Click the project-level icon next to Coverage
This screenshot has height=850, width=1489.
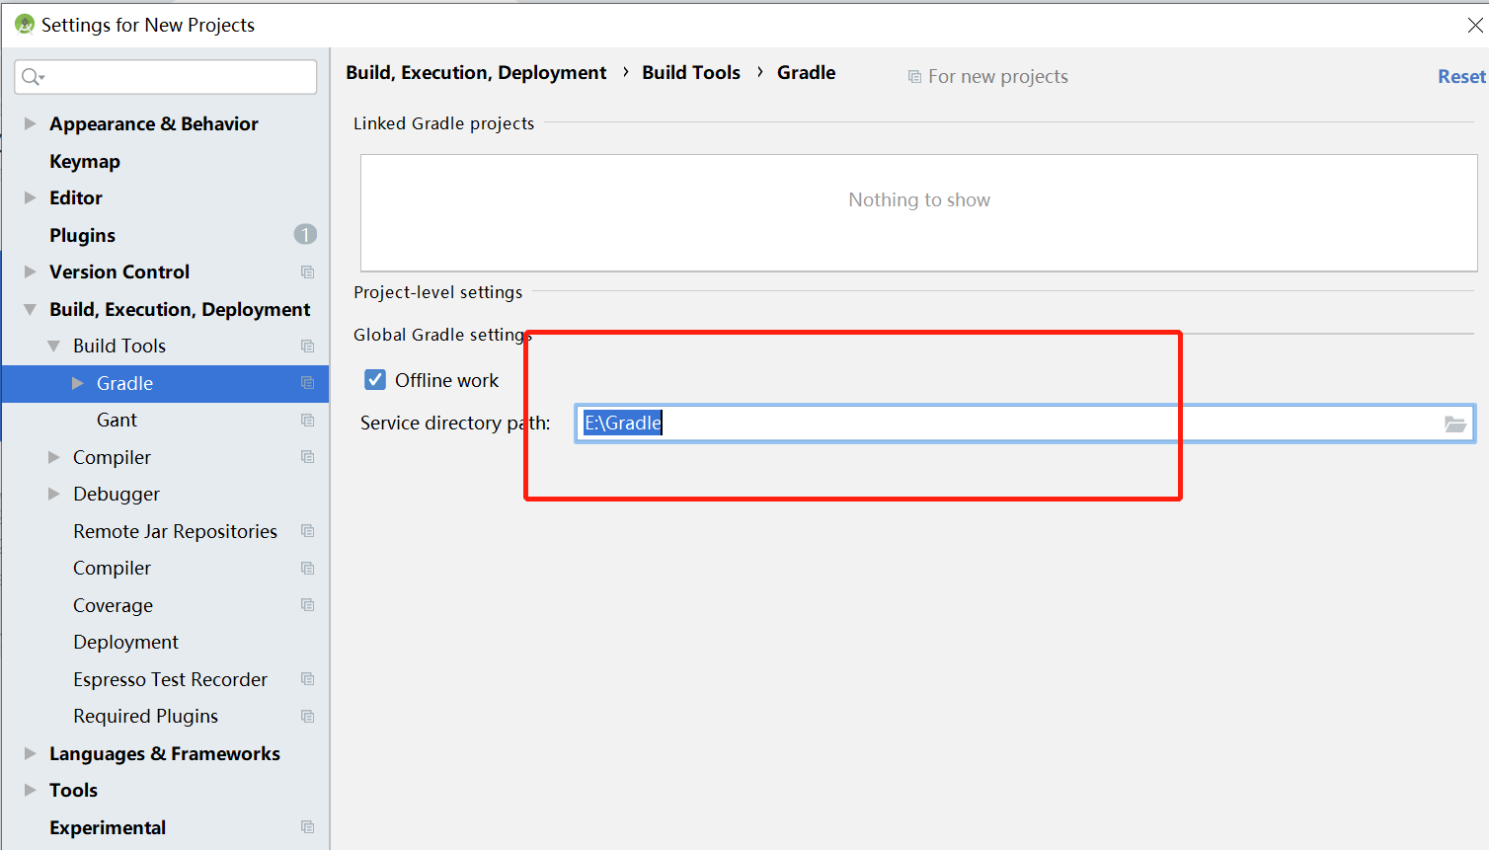[x=307, y=604]
